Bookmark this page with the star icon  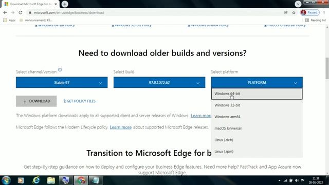coord(294,12)
